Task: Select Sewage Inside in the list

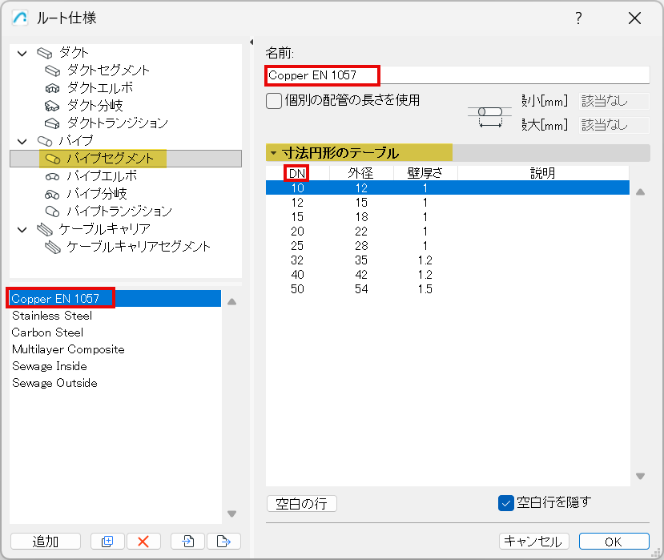Action: tap(115, 366)
